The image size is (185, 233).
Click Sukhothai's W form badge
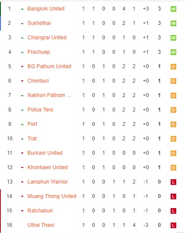pos(173,24)
